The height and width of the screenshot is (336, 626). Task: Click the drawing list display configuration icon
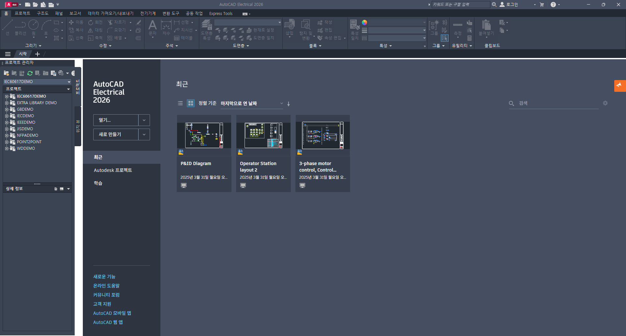53,73
